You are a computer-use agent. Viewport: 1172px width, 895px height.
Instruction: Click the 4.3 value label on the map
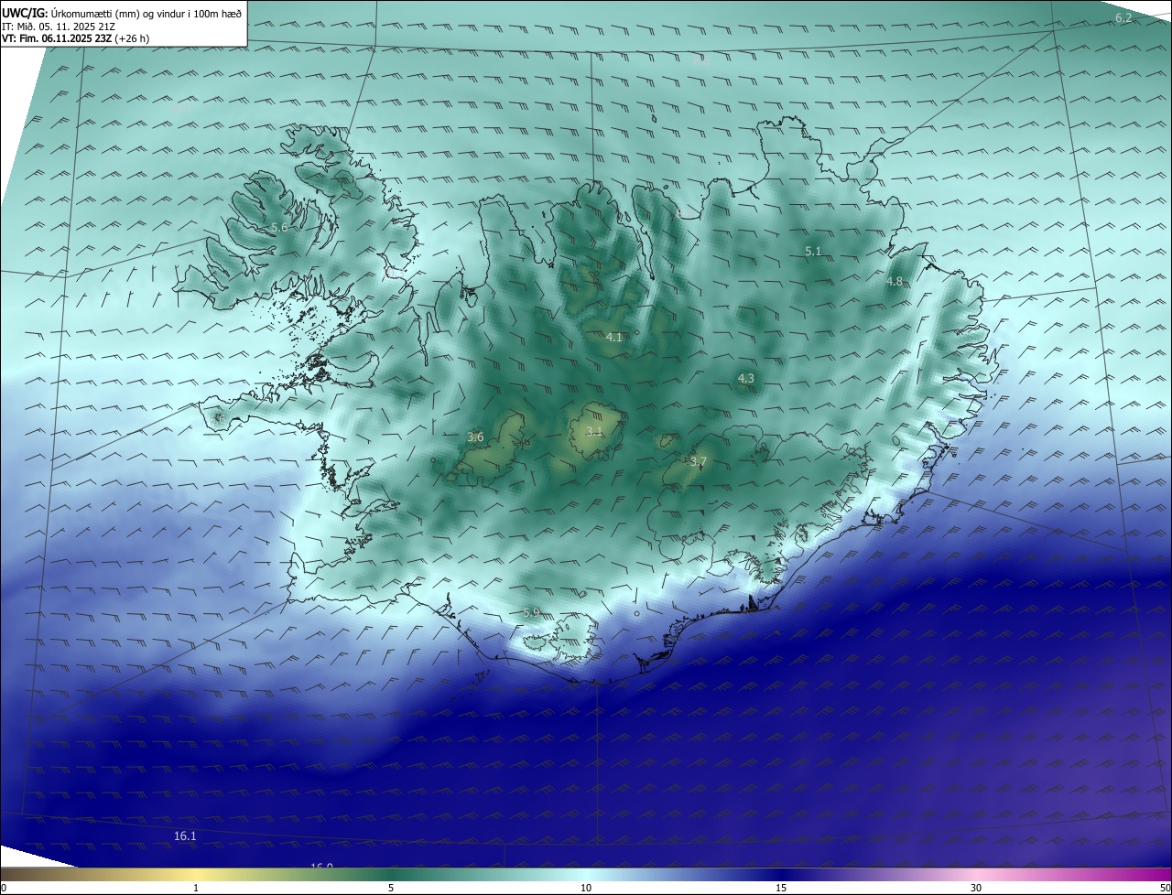click(746, 379)
